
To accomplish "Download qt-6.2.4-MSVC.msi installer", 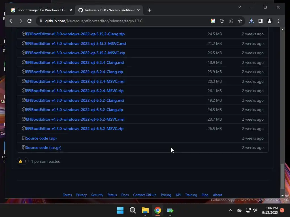I will tap(75, 82).
